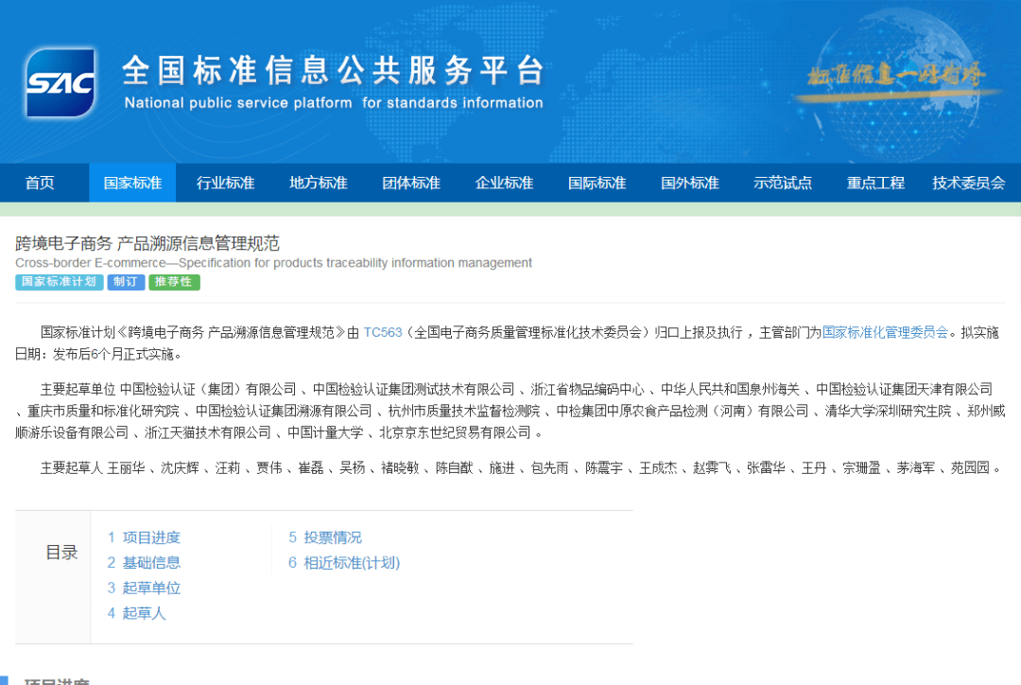Select 示范试点 in navigation bar
The height and width of the screenshot is (685, 1021).
pos(783,184)
